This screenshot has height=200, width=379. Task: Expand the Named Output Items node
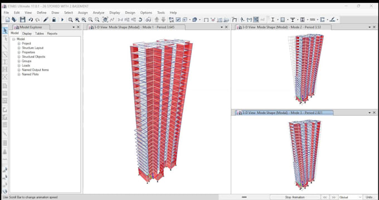[19, 70]
